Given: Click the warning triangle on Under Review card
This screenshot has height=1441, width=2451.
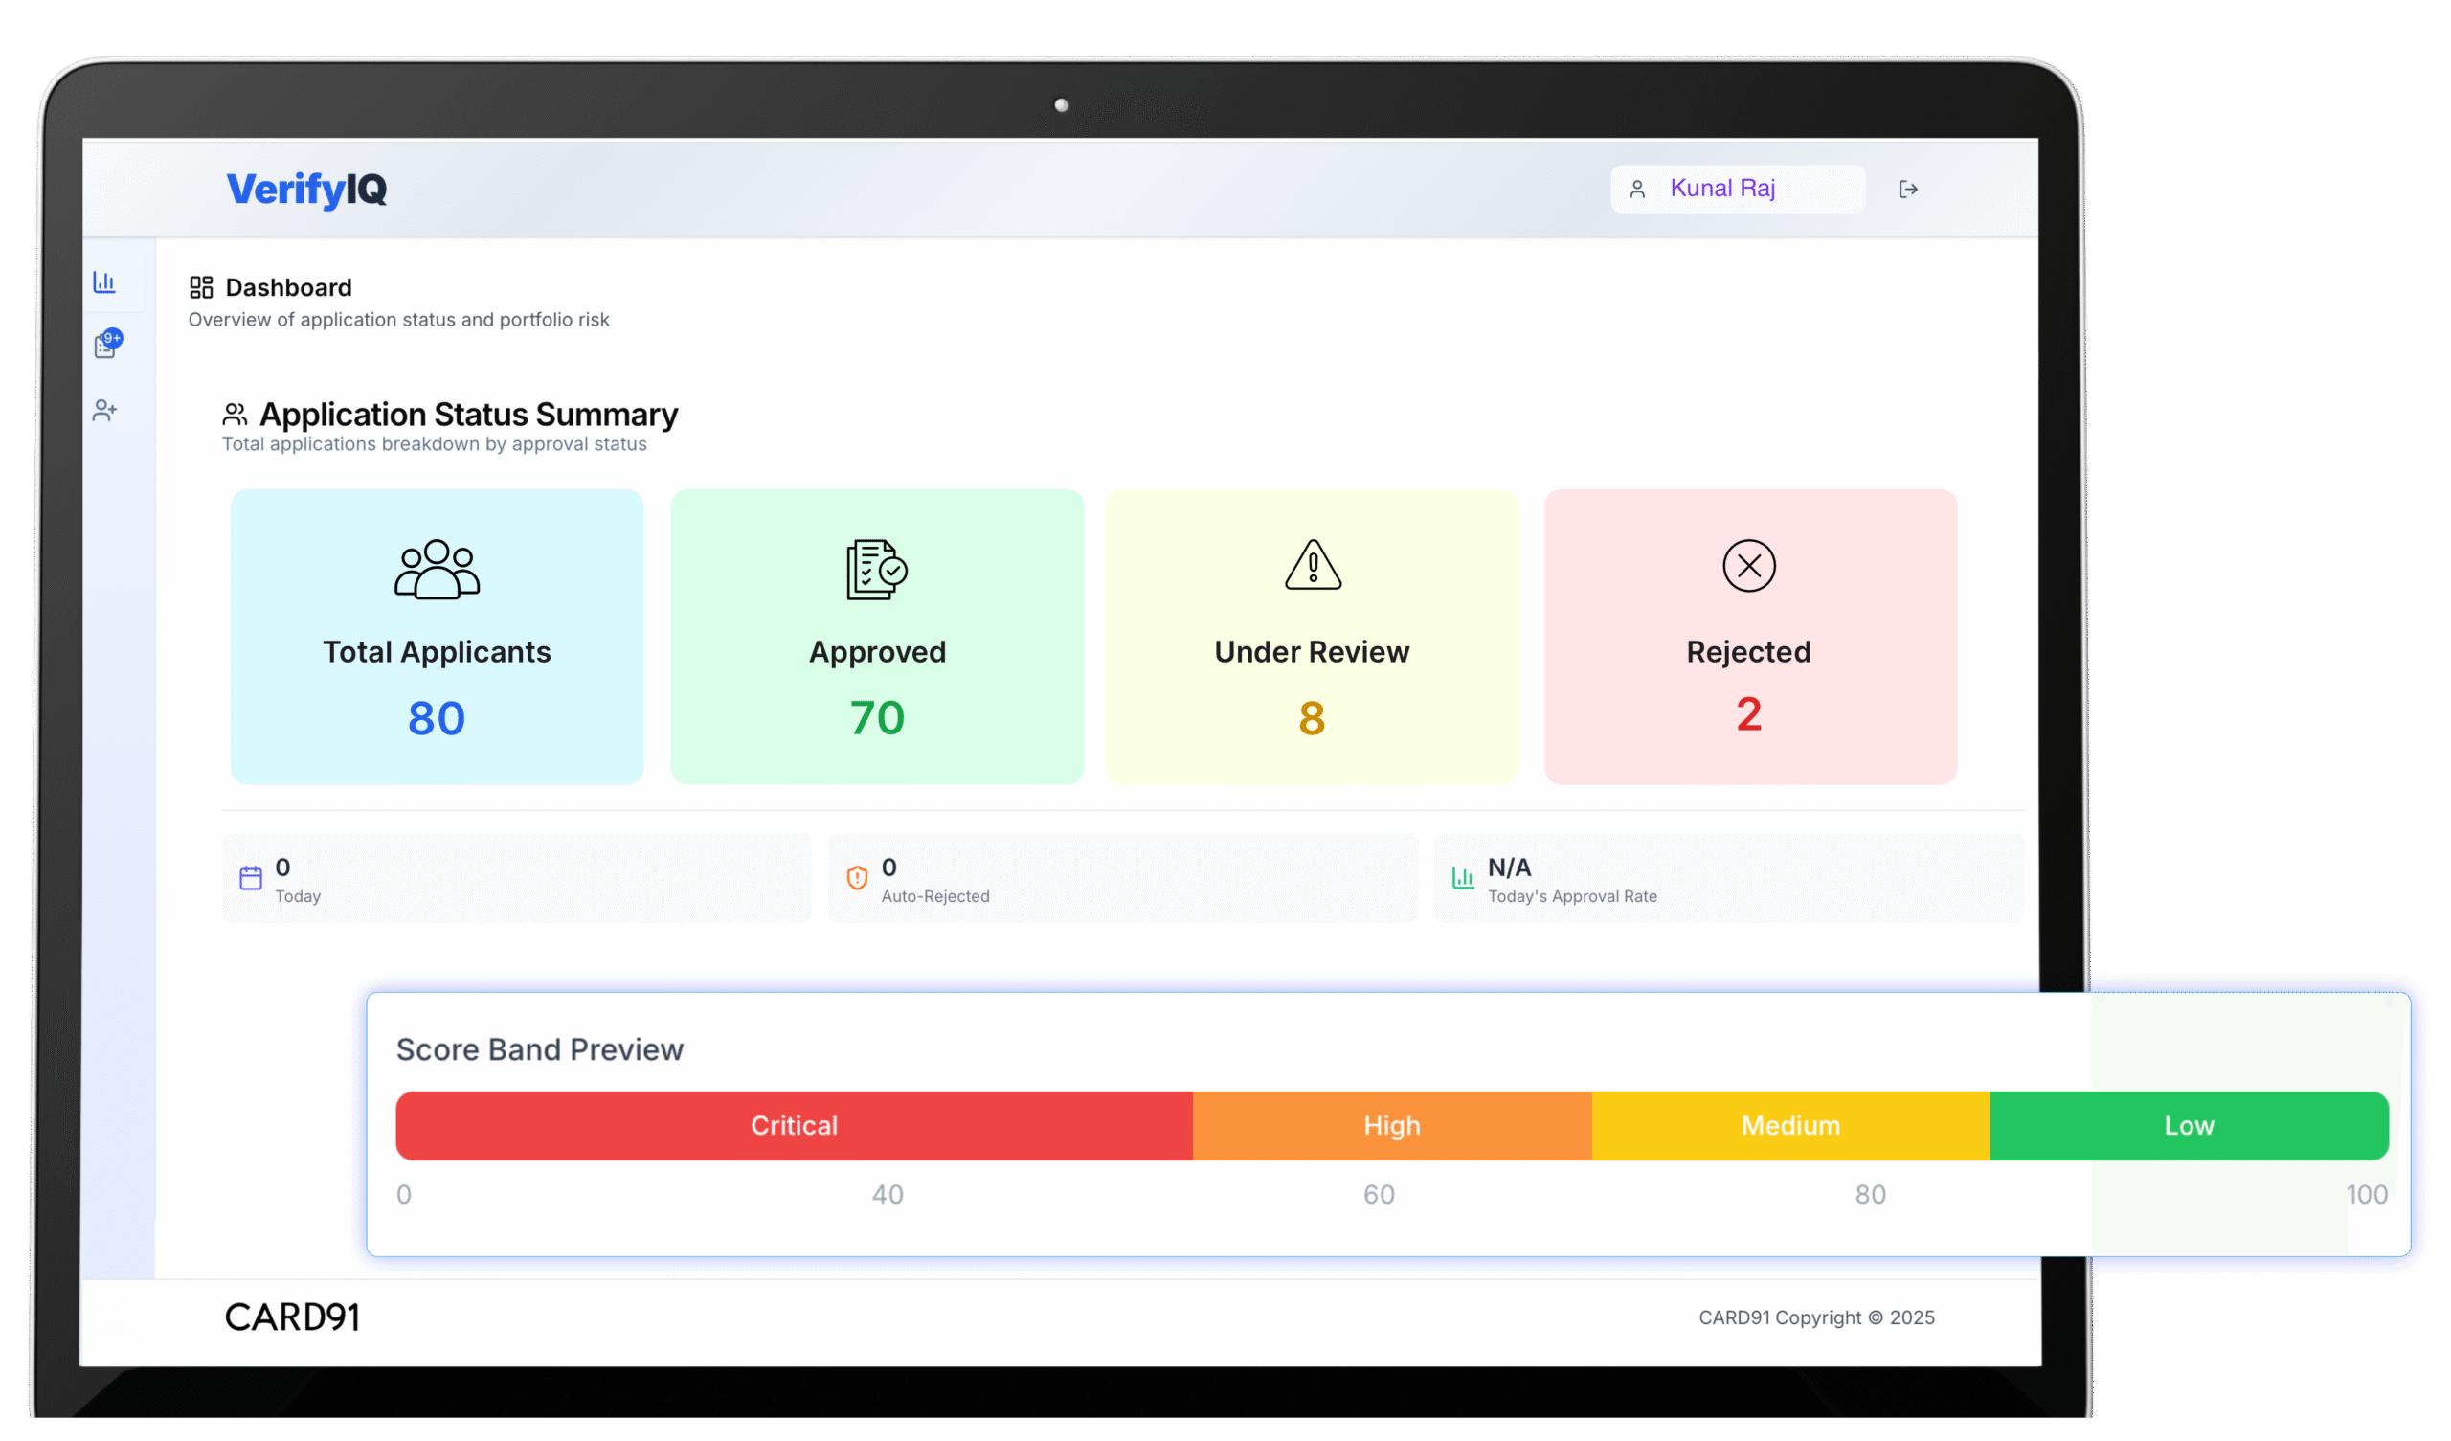Looking at the screenshot, I should pos(1312,565).
